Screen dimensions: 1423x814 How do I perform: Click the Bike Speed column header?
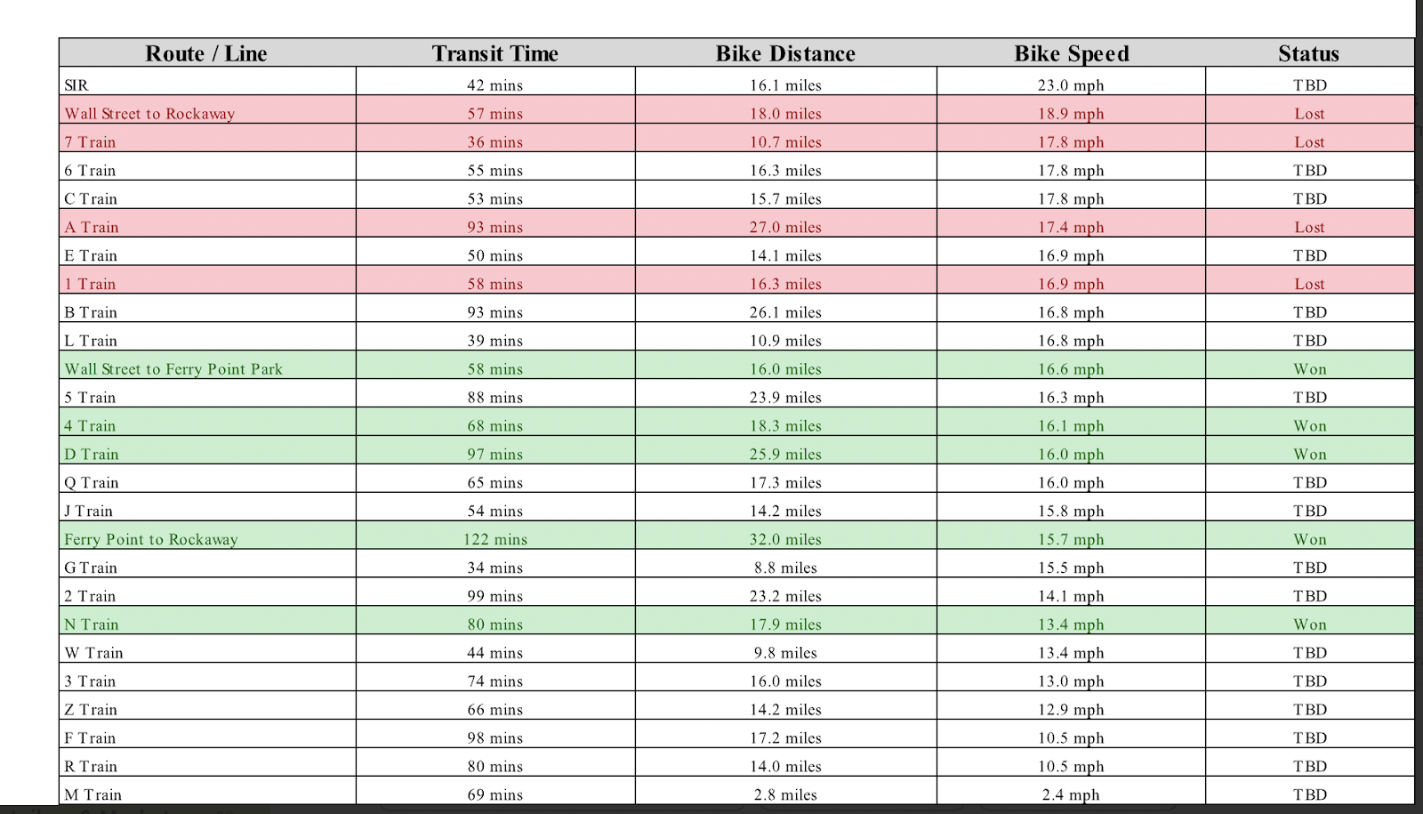point(1072,53)
